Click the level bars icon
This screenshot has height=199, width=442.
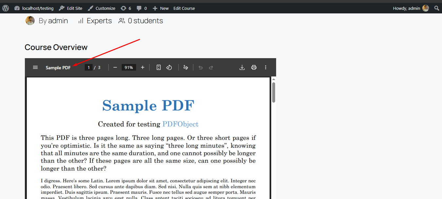click(x=81, y=21)
